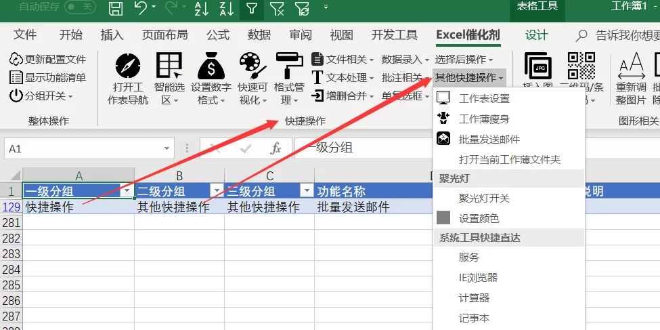Open the Customize Quick Access Toolbar arrow

pyautogui.click(x=326, y=7)
